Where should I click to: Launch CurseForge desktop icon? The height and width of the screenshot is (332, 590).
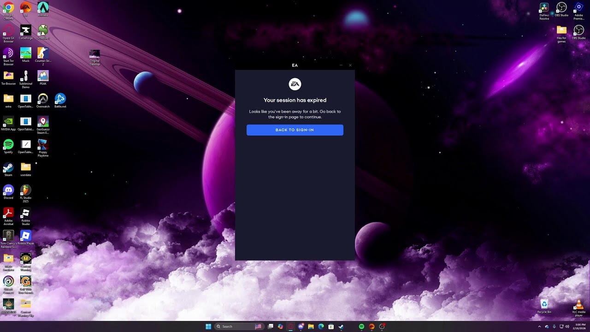click(x=26, y=32)
